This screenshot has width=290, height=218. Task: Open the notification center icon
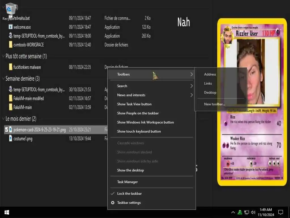(x=281, y=212)
